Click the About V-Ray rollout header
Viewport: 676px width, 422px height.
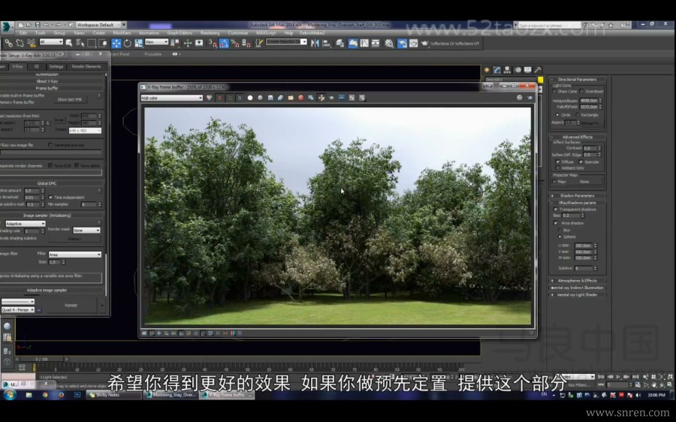47,81
